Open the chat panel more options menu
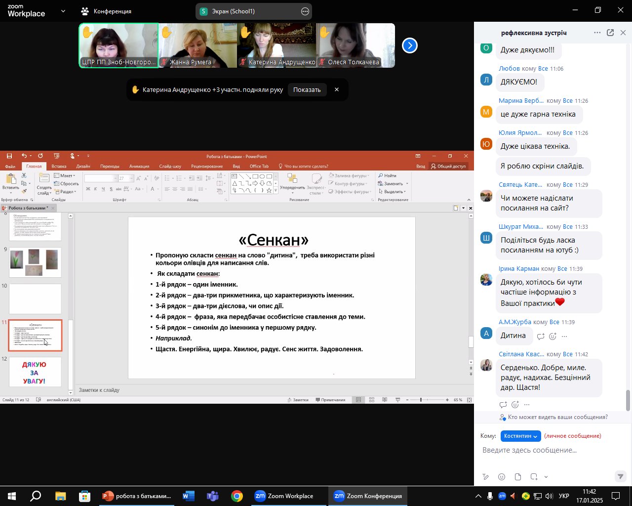Screen dimensions: 632x506 [x=597, y=33]
